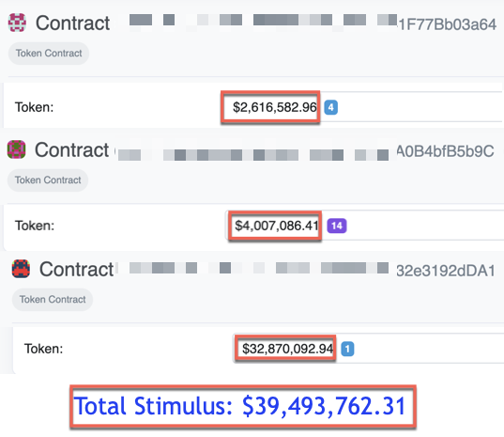
Task: Open the $2,616,582.96 token holdings dropdown
Action: click(361, 107)
